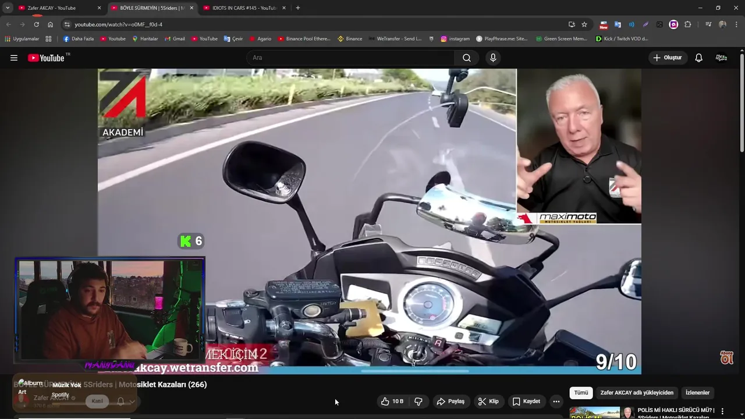Click the video player frame
This screenshot has width=745, height=419.
pos(370,221)
